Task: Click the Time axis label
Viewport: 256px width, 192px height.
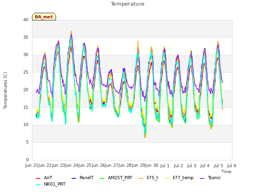Action: (226, 172)
